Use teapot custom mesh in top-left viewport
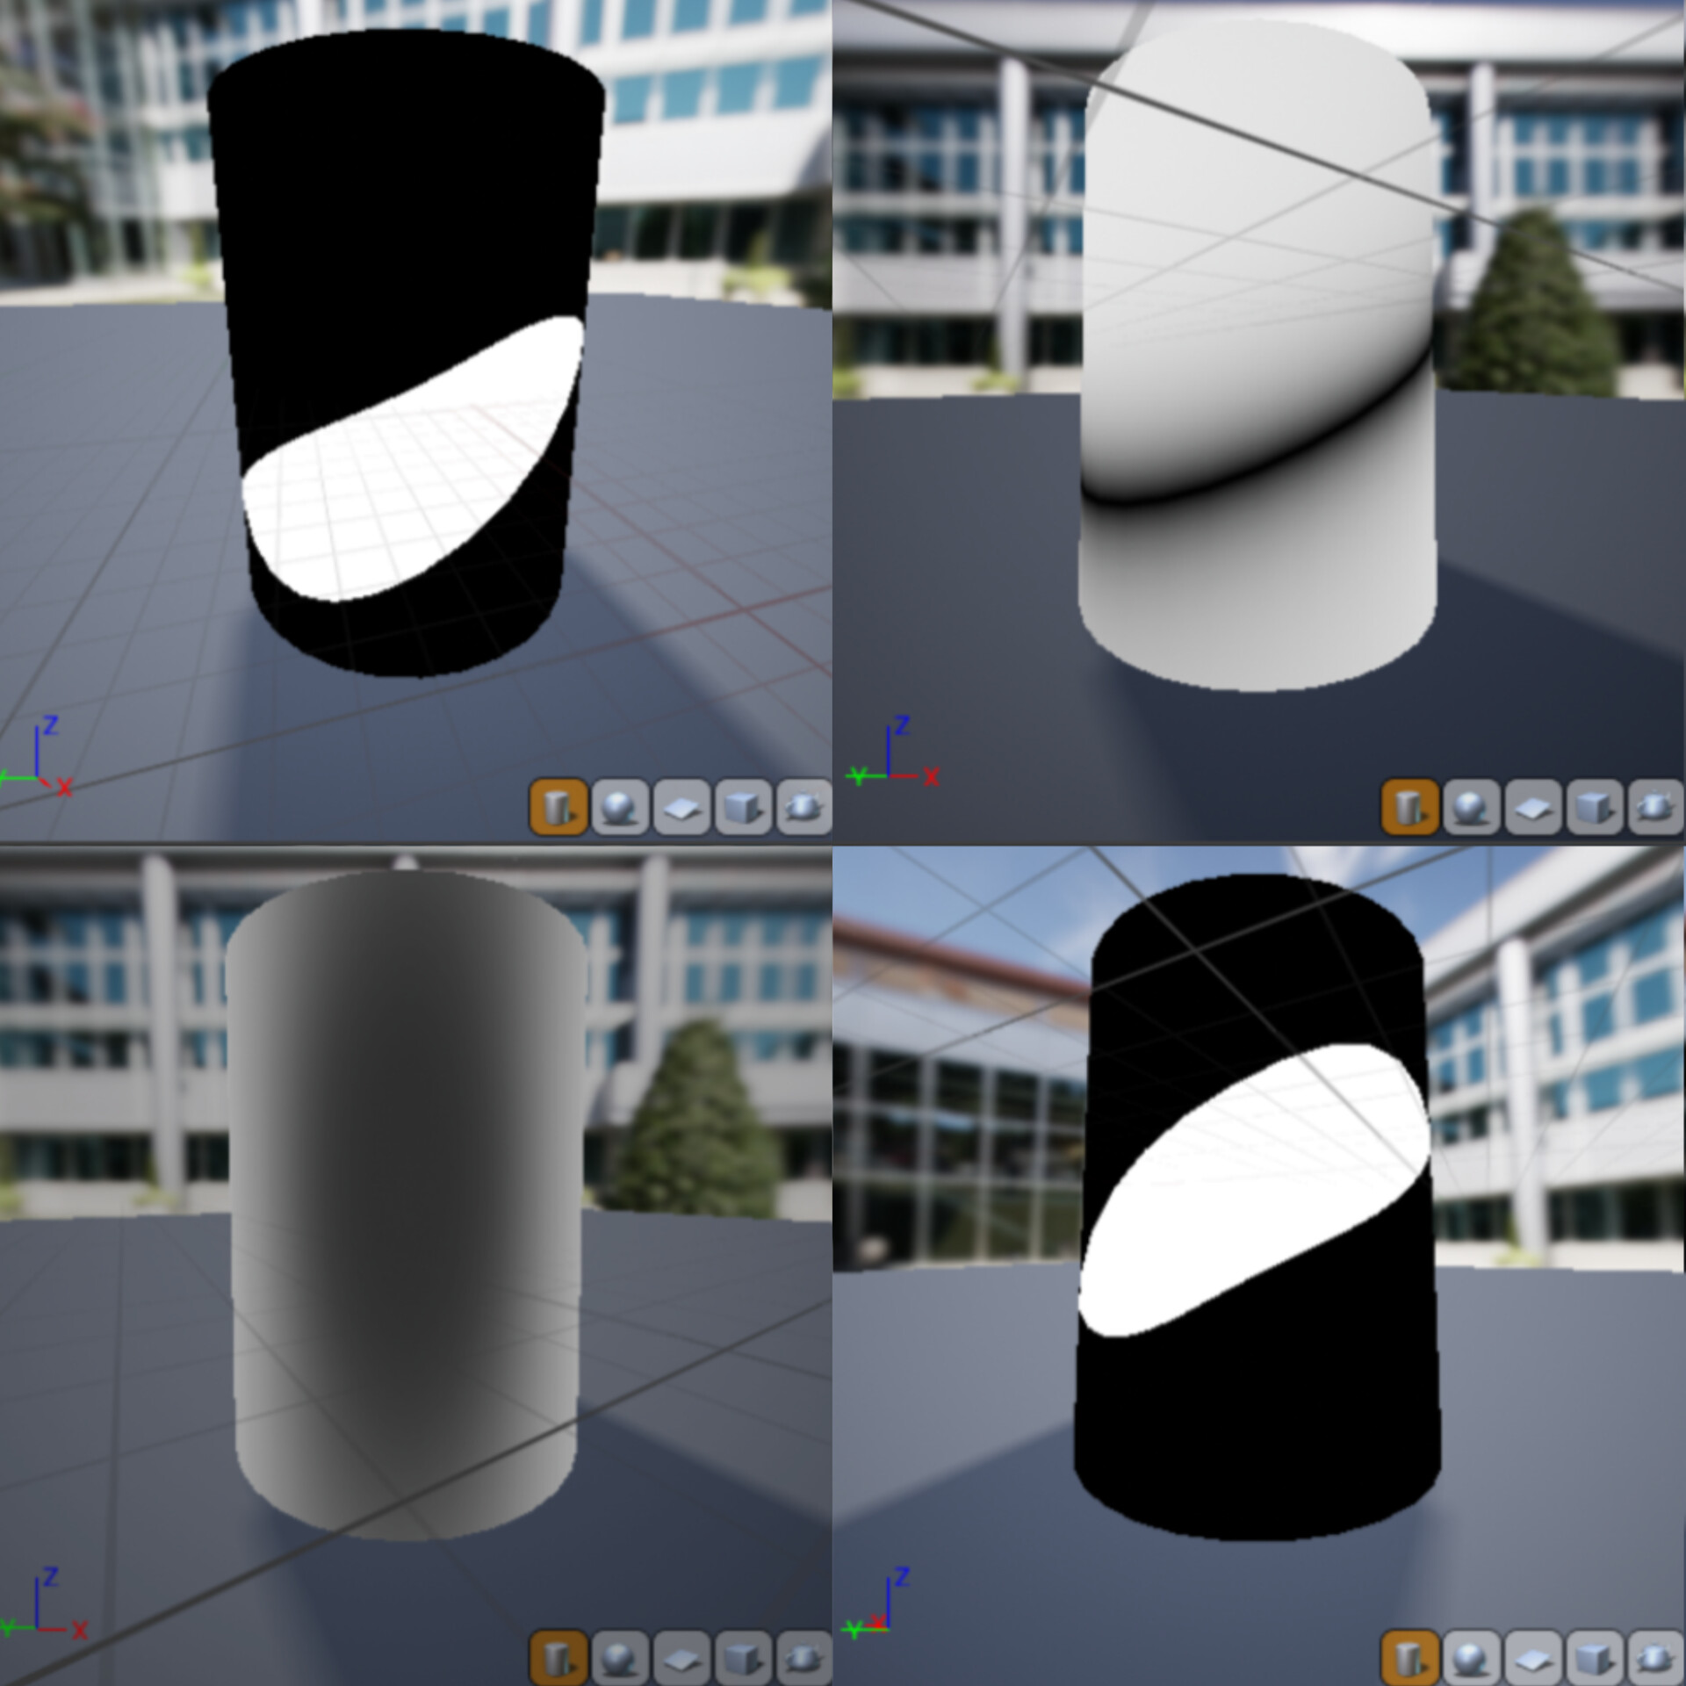Image resolution: width=1686 pixels, height=1686 pixels. pos(803,806)
